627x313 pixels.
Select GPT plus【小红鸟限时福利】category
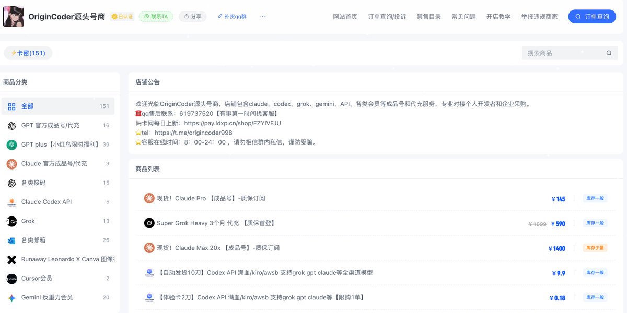click(x=58, y=145)
